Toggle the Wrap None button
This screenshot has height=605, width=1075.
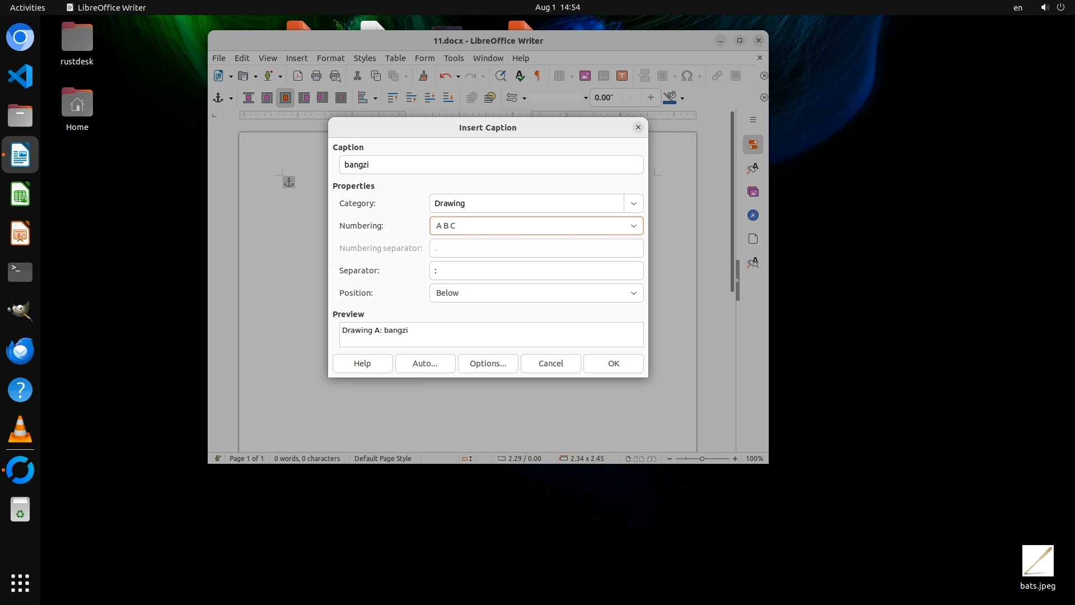coord(249,98)
